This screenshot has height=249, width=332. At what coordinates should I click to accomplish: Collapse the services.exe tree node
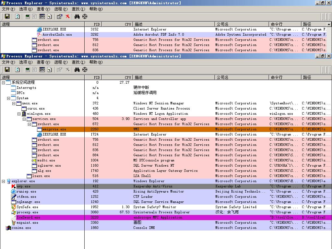24,119
